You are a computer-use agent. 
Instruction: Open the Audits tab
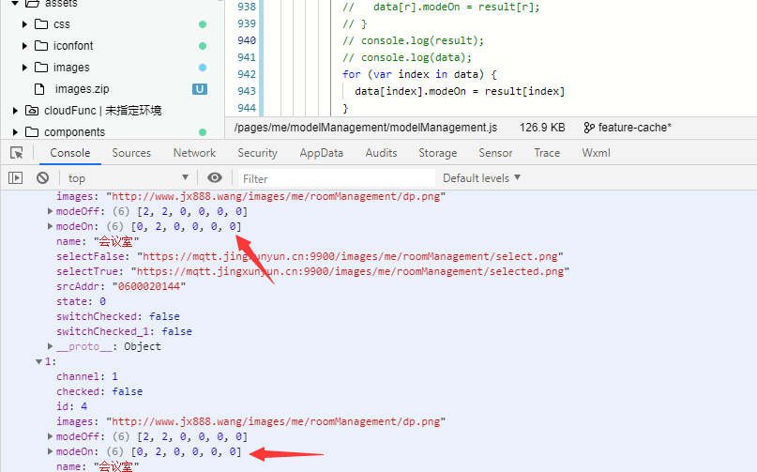[381, 153]
